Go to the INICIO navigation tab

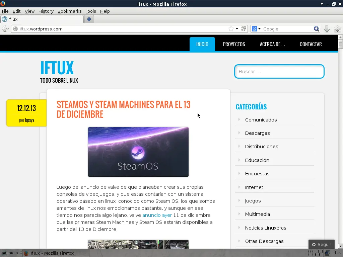tap(202, 44)
